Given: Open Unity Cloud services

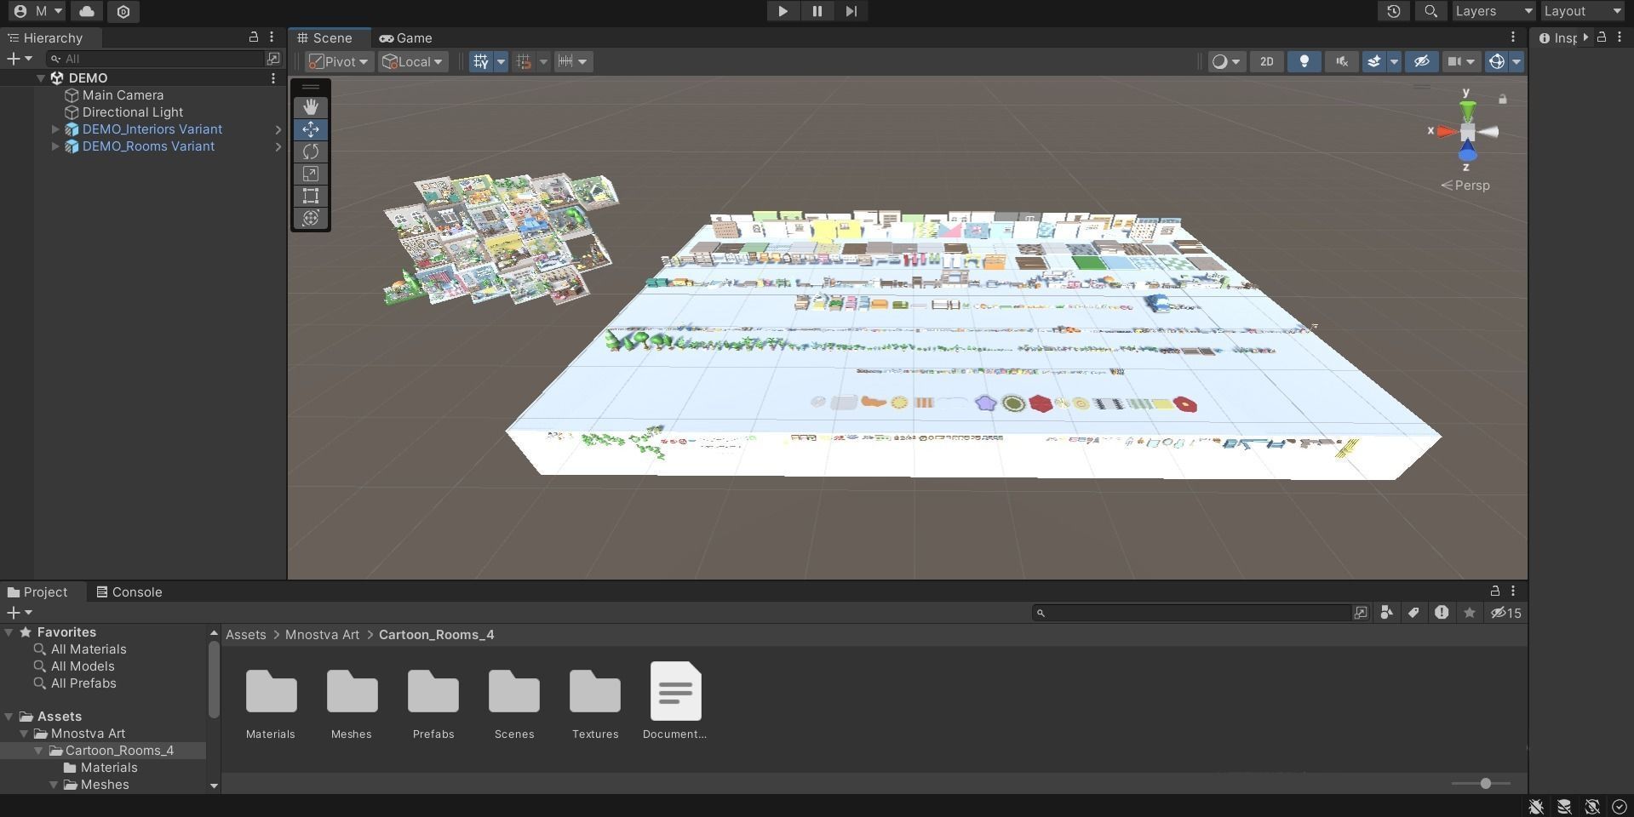Looking at the screenshot, I should [x=87, y=11].
